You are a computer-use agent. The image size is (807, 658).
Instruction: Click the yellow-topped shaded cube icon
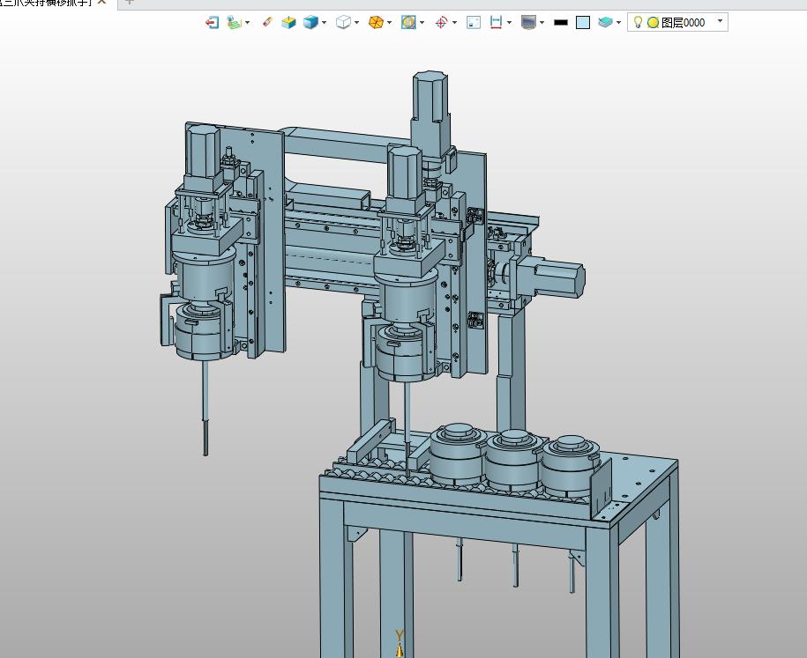pyautogui.click(x=288, y=22)
